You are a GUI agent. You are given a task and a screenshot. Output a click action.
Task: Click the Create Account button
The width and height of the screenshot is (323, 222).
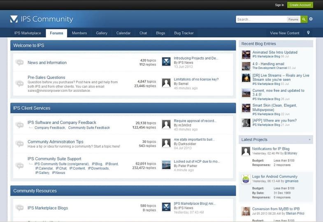tap(300, 5)
